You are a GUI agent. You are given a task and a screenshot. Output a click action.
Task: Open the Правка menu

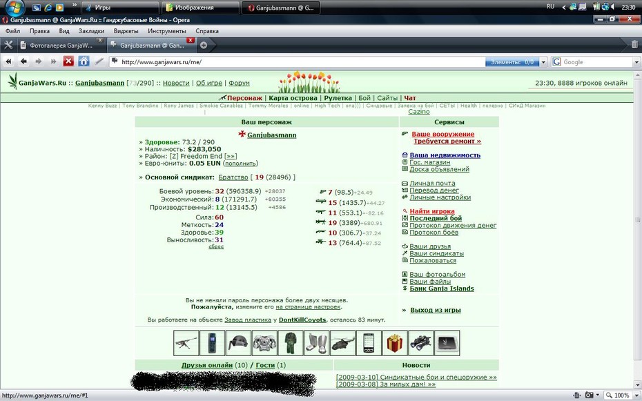point(39,31)
